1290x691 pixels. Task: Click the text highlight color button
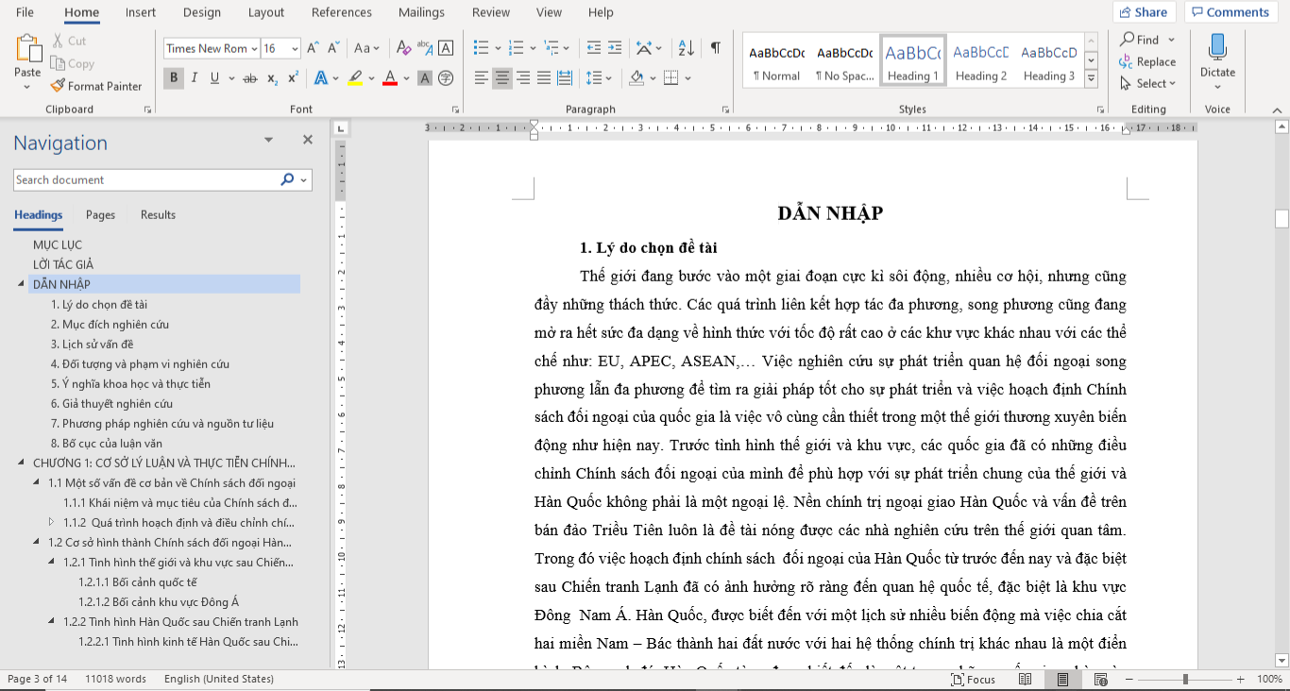(x=354, y=78)
